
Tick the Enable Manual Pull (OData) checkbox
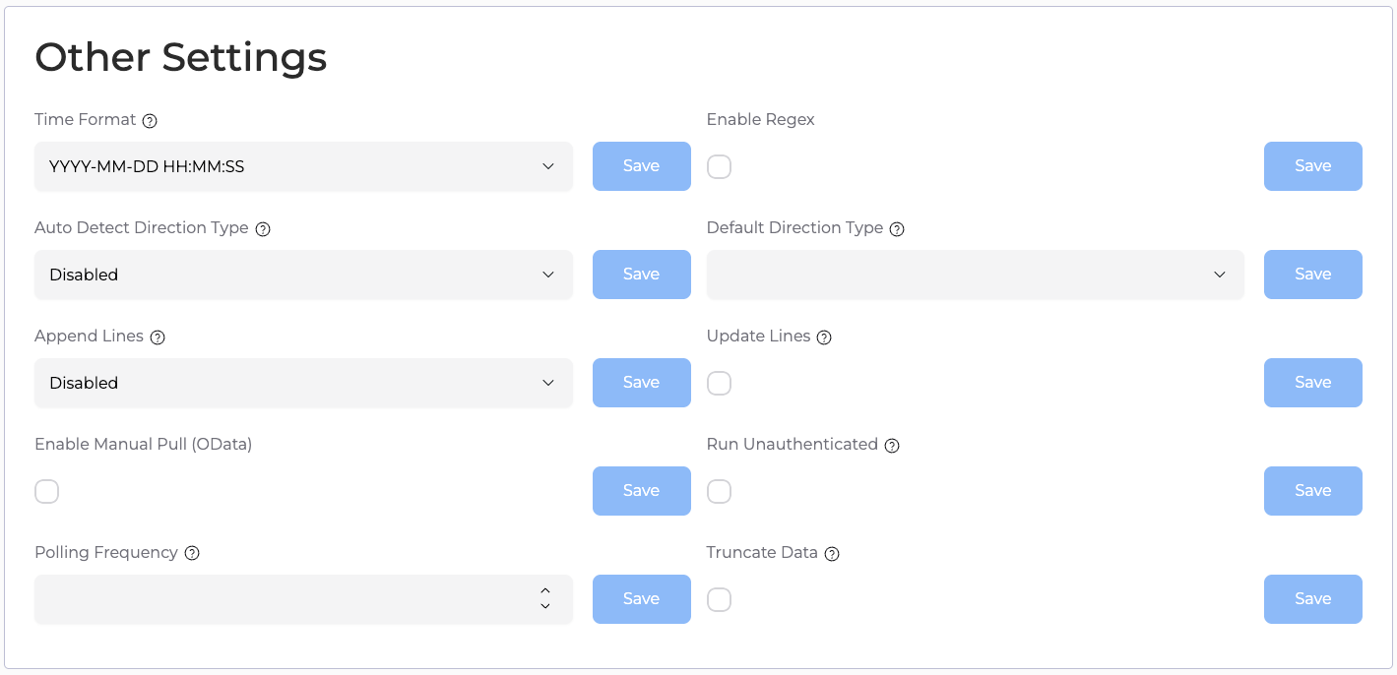47,492
